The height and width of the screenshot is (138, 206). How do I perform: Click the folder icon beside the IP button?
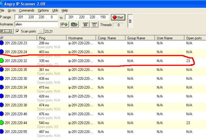[74, 24]
